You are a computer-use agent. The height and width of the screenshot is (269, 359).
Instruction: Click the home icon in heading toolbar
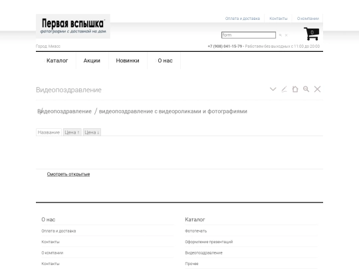[295, 89]
